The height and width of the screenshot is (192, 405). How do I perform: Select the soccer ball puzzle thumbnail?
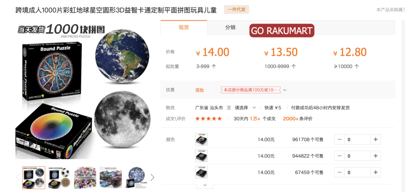(59, 177)
